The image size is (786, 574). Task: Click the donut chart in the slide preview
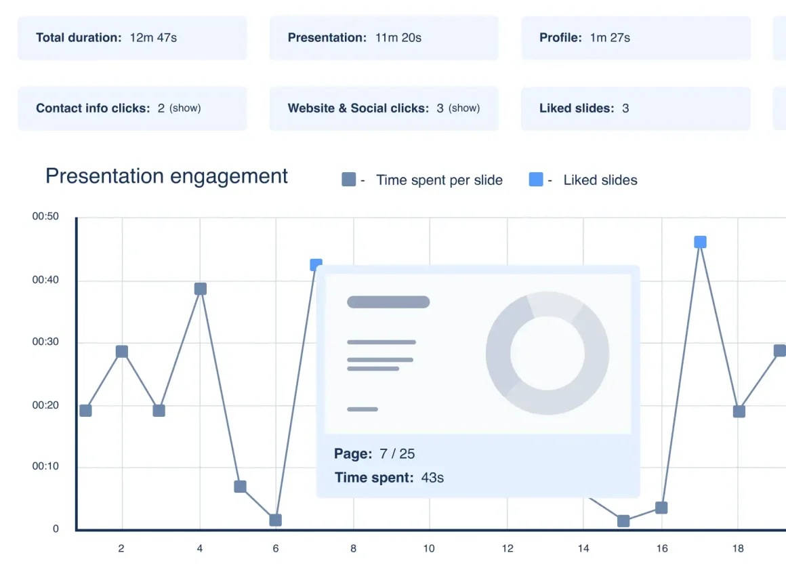tap(547, 352)
